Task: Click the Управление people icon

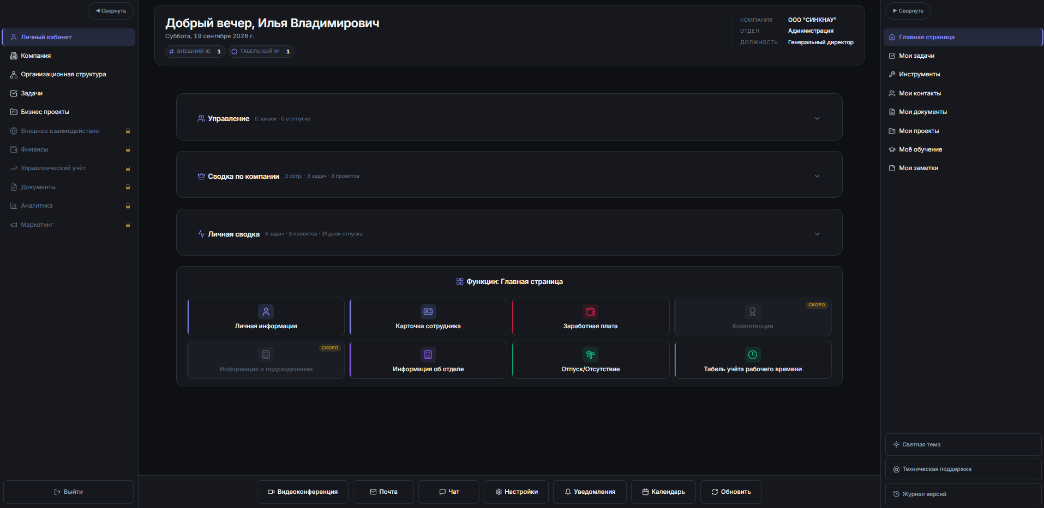Action: [x=201, y=118]
